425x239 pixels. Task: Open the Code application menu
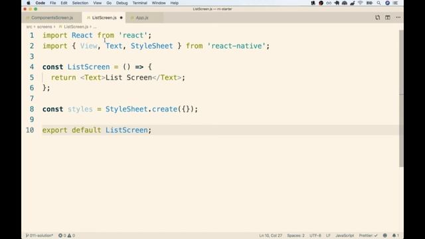(x=40, y=3)
